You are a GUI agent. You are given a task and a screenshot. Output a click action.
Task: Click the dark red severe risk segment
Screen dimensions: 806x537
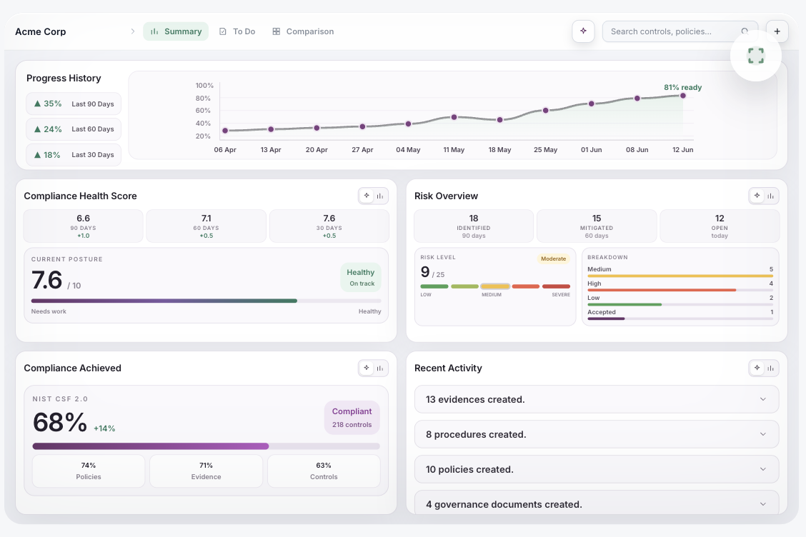pos(556,286)
